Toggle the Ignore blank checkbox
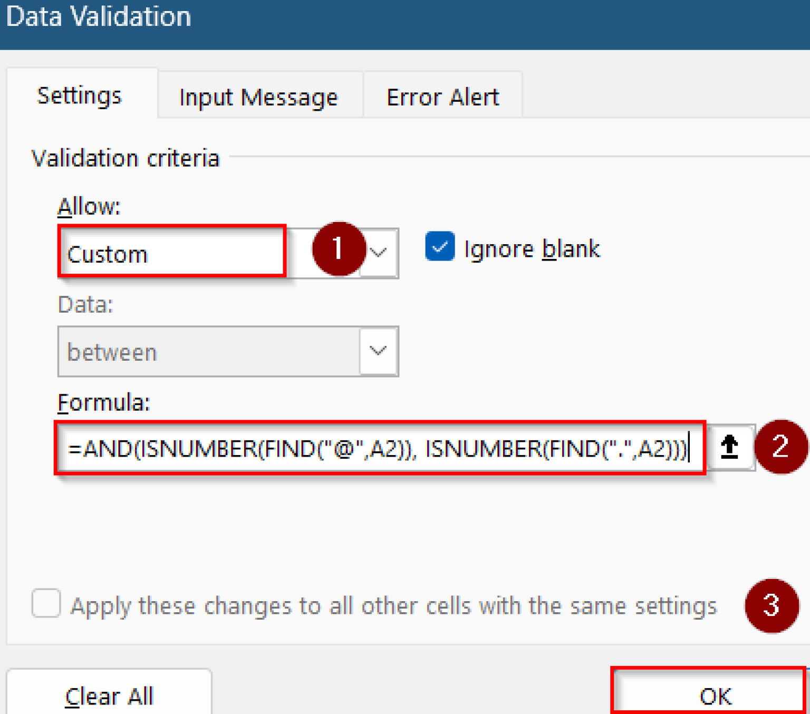The image size is (810, 714). 440,247
